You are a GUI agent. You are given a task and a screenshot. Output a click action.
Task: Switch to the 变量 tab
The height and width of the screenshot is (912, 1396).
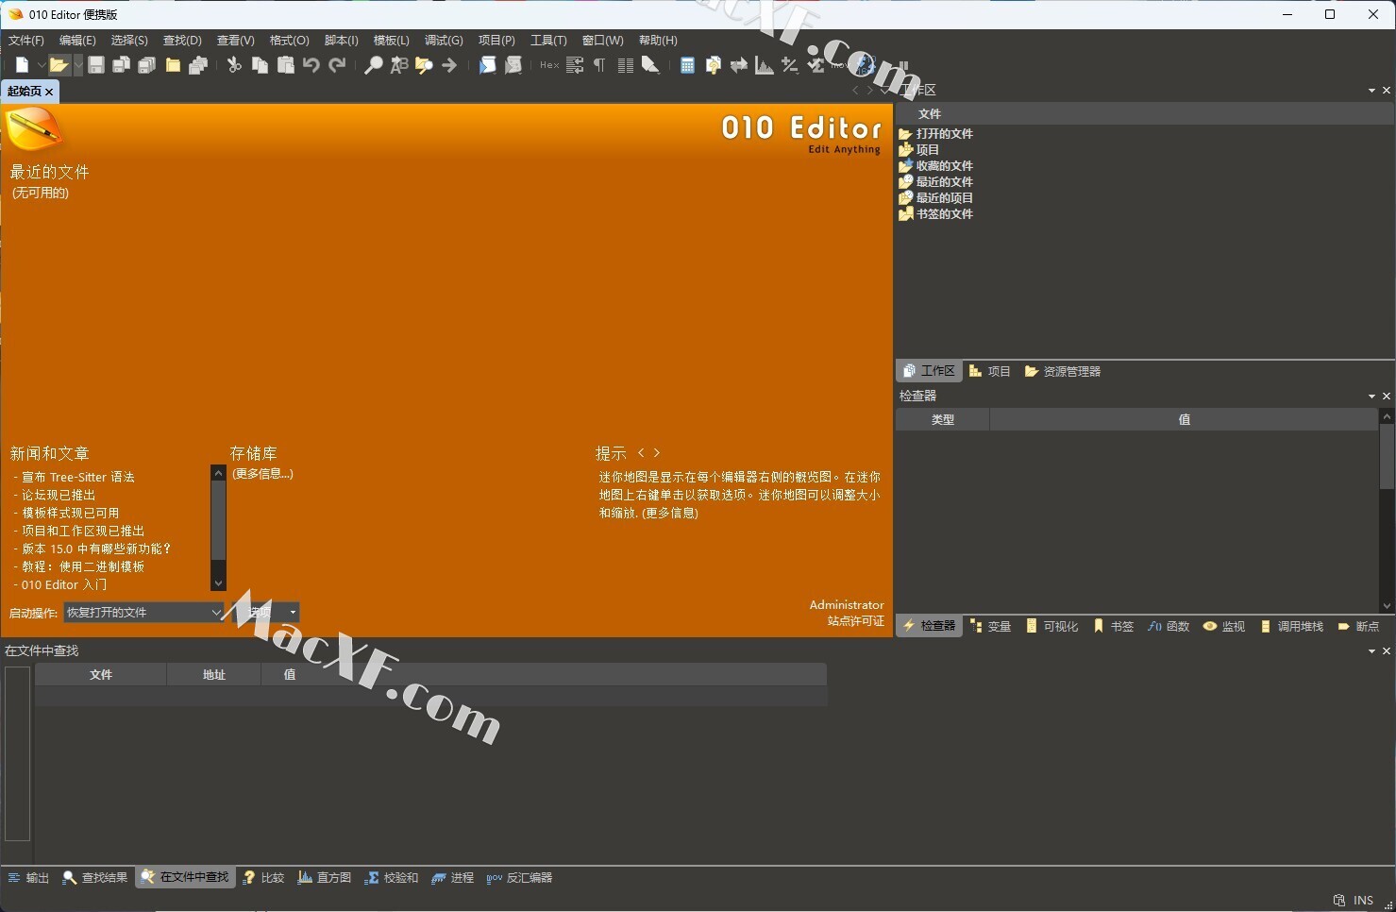(x=991, y=627)
